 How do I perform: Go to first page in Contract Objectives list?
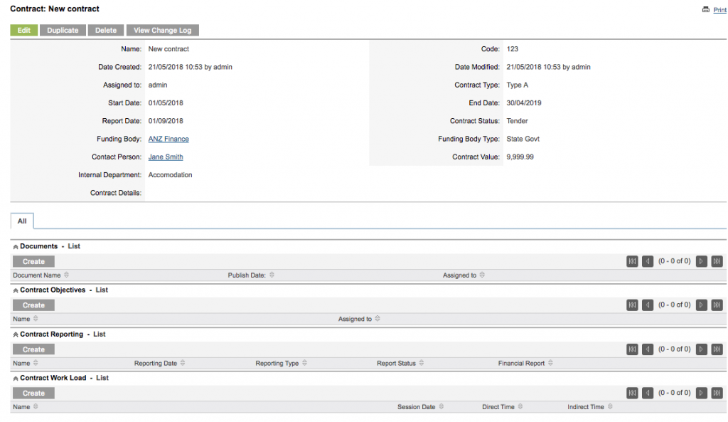pyautogui.click(x=632, y=305)
